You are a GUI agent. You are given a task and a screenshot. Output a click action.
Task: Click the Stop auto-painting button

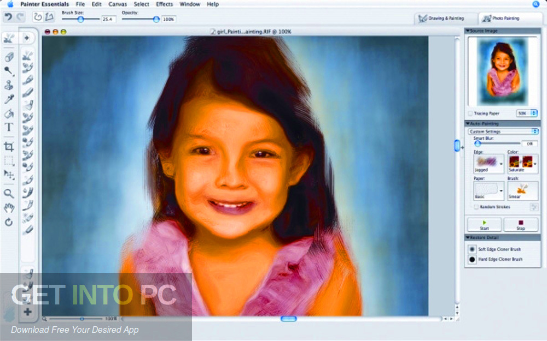[521, 225]
